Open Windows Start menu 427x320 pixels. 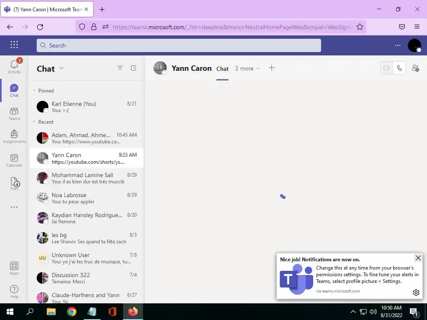click(10, 312)
